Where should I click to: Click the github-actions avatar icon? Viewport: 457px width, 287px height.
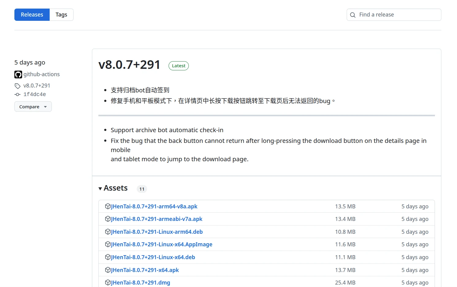pos(18,74)
